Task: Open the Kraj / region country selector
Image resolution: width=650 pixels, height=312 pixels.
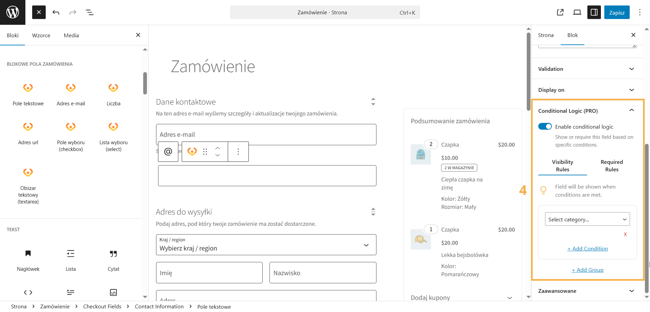Action: pos(266,245)
